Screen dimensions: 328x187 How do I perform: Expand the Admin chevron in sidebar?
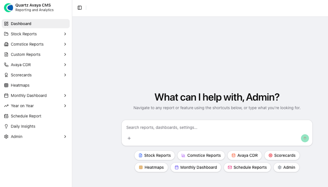pos(65,137)
